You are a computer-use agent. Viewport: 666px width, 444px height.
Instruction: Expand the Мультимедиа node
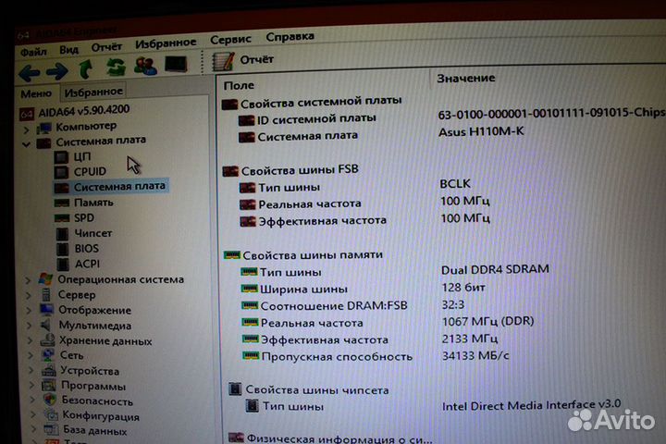coord(30,326)
